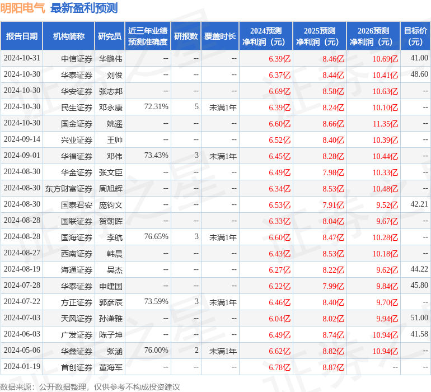Select the 报告日期 column header
Screen dimensions: 431x392
pyautogui.click(x=22, y=36)
